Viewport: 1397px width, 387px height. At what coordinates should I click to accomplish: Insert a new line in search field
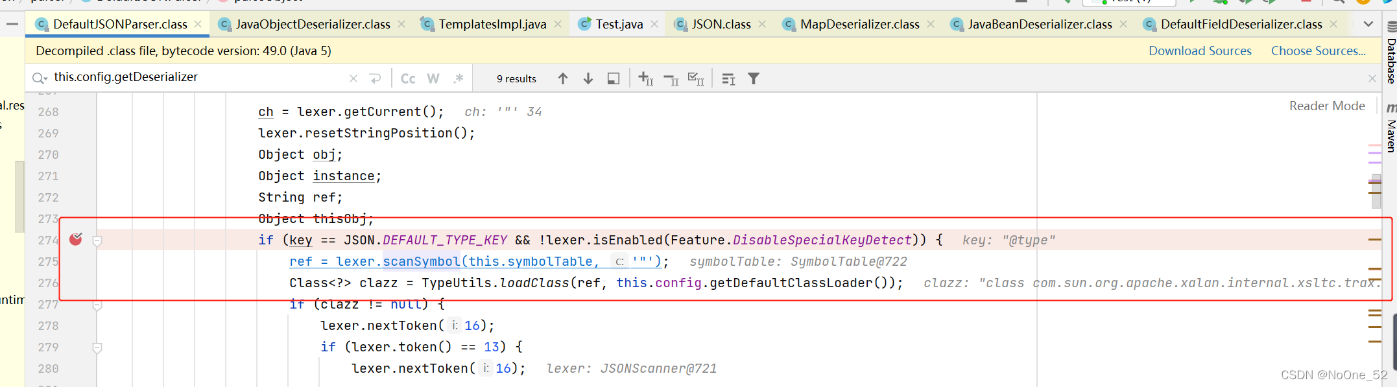tap(376, 78)
